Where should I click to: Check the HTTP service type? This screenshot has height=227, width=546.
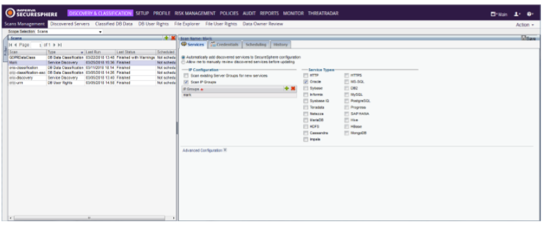pyautogui.click(x=306, y=75)
